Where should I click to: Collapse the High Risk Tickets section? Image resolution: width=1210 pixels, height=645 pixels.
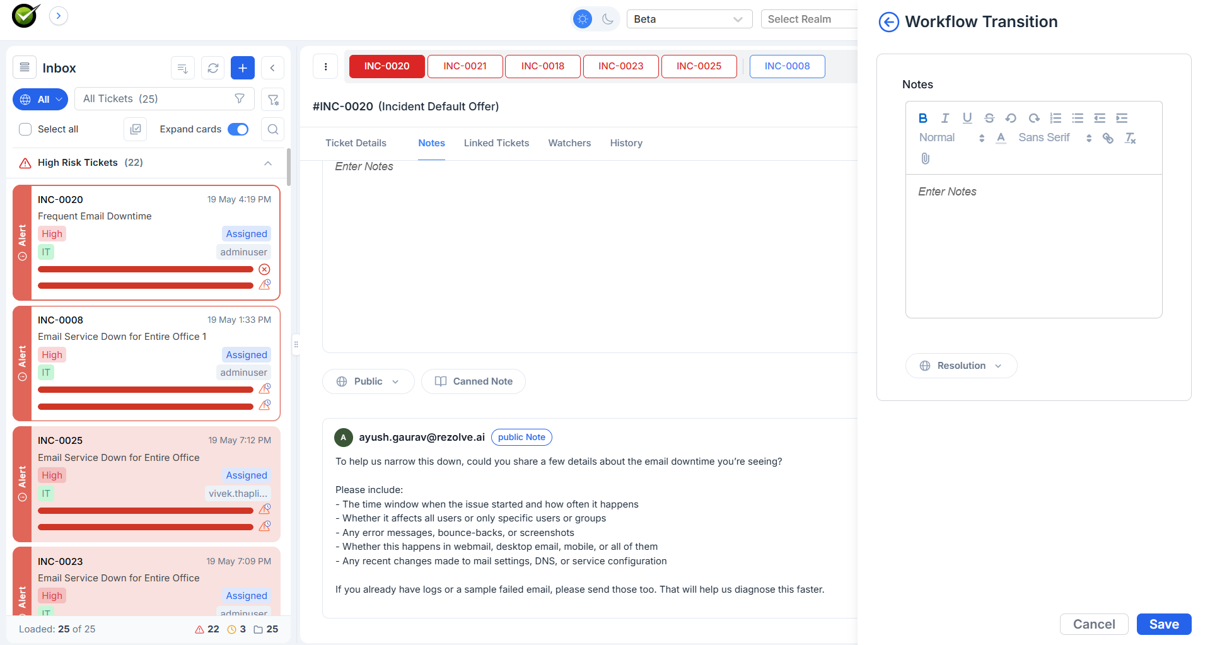tap(268, 163)
